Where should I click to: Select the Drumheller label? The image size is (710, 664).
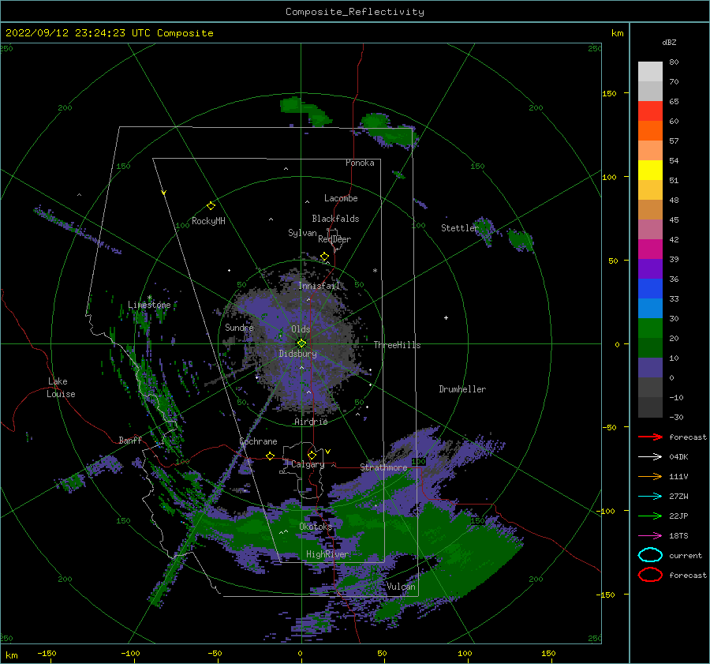tap(462, 389)
